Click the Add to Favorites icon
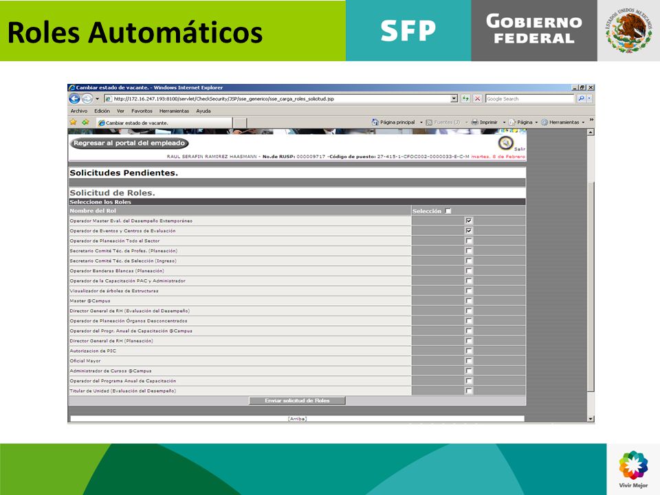This screenshot has width=660, height=495. (x=85, y=122)
